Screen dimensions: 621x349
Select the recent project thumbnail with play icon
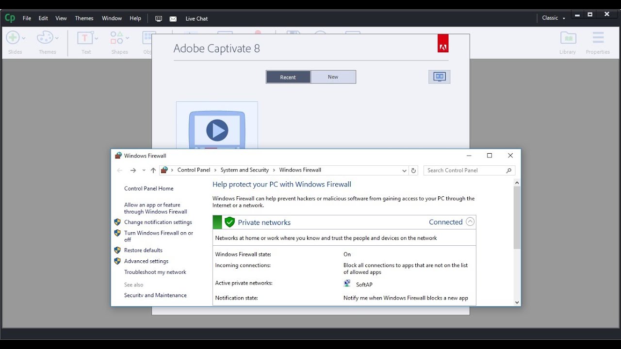tap(217, 126)
